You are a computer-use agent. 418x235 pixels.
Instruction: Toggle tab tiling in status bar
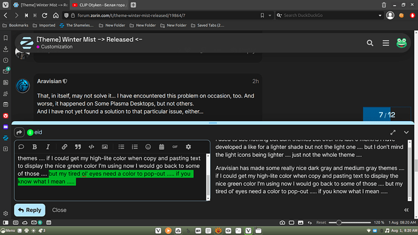(x=291, y=222)
